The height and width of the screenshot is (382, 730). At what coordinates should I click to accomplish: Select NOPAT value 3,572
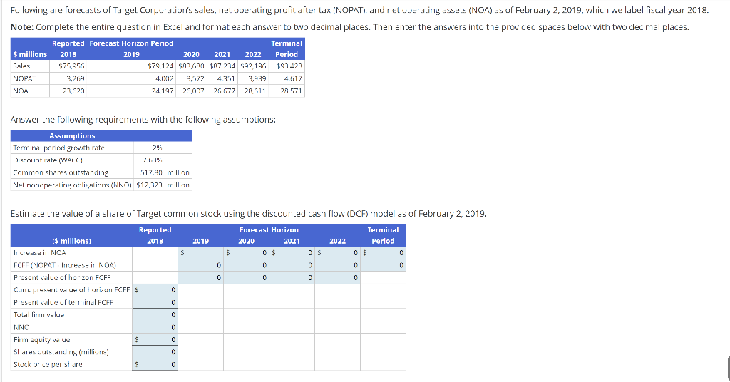click(x=195, y=78)
